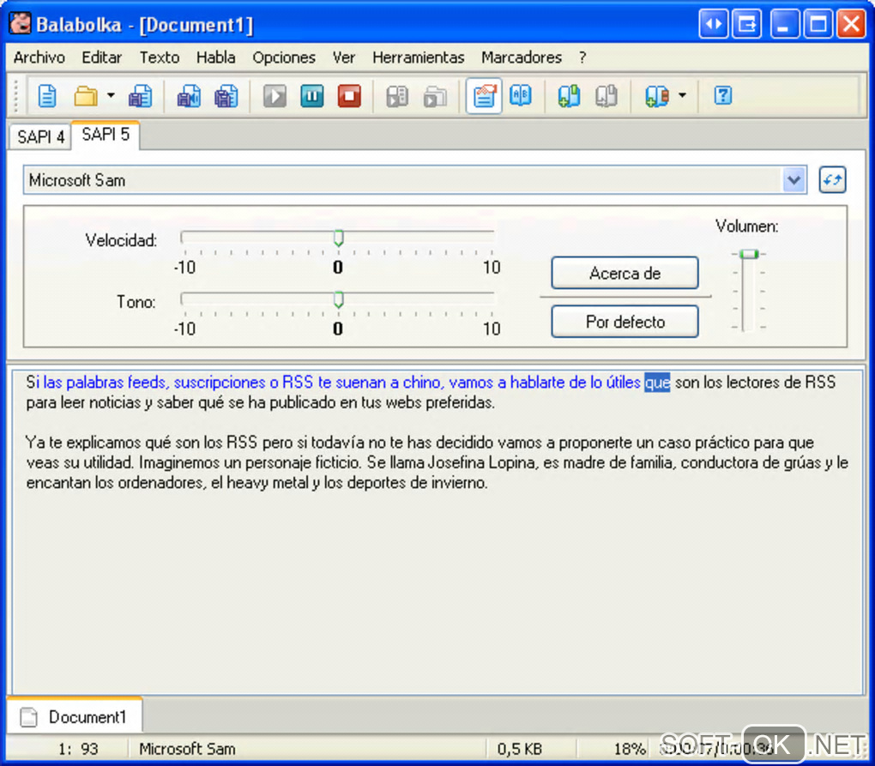Open help with question mark icon
Image resolution: width=875 pixels, height=766 pixels.
click(722, 95)
